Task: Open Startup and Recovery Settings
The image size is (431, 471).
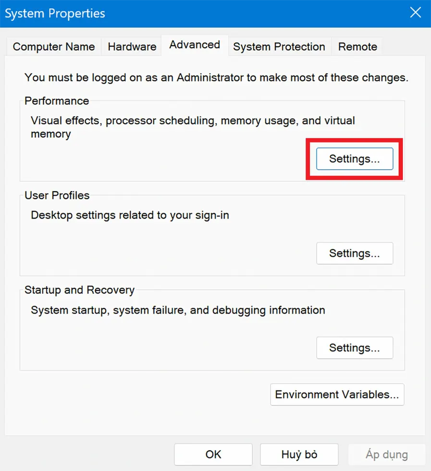Action: click(x=355, y=348)
